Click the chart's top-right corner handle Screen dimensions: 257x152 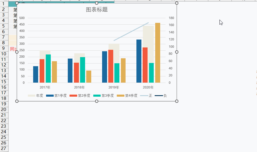click(x=177, y=3)
